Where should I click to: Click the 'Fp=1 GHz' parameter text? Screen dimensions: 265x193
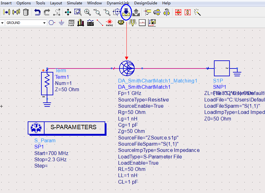(130, 93)
